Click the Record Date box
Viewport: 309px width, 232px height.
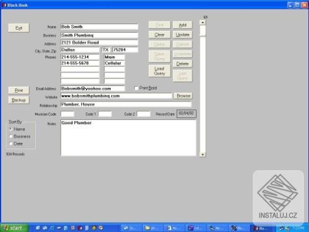click(187, 114)
